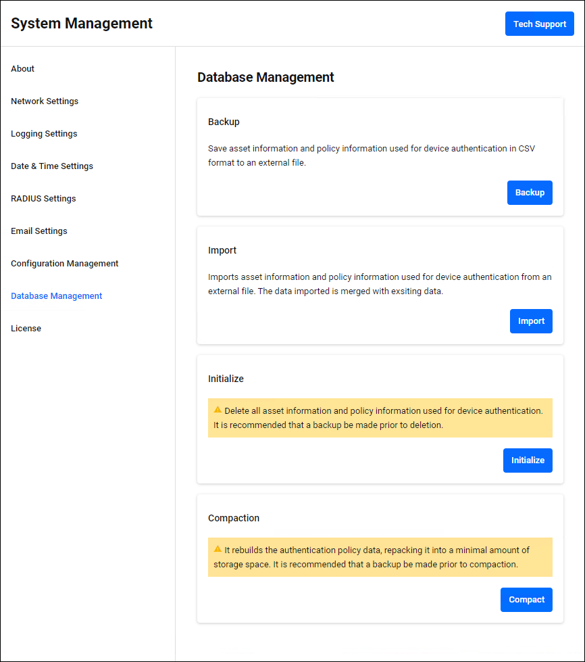The image size is (585, 662).
Task: Select Configuration Management in the sidebar
Action: click(x=65, y=264)
